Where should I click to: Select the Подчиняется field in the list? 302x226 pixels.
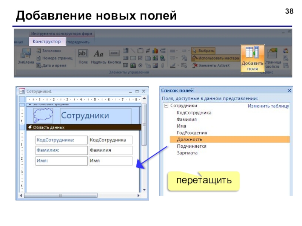(192, 146)
